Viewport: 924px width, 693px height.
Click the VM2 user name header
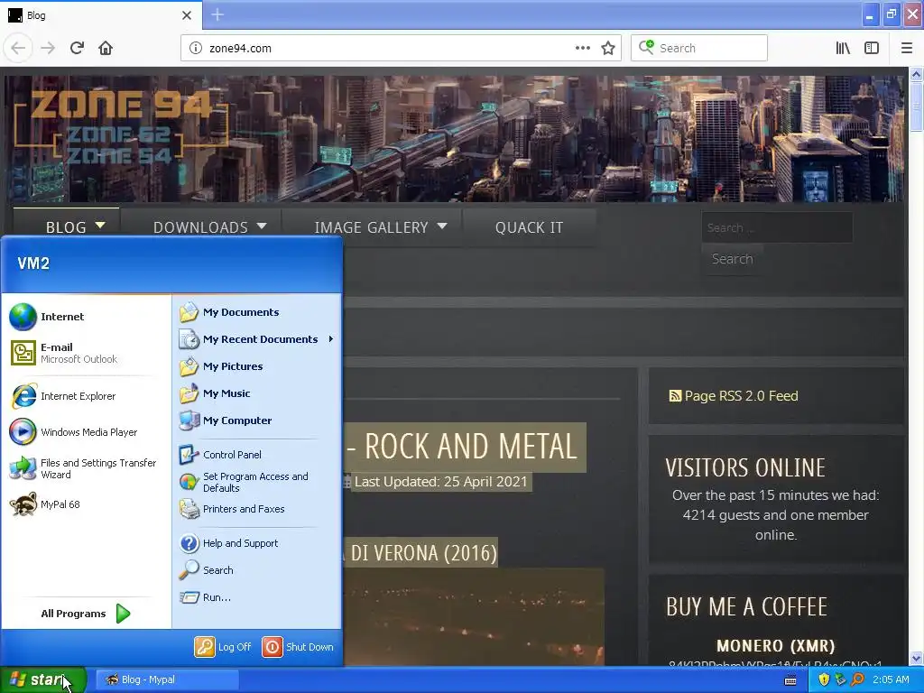tap(33, 263)
